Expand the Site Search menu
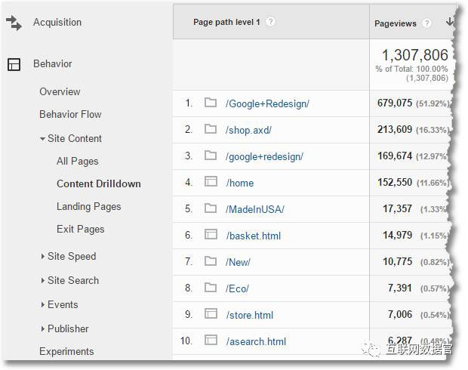Viewport: 468px width, 370px height. point(42,281)
